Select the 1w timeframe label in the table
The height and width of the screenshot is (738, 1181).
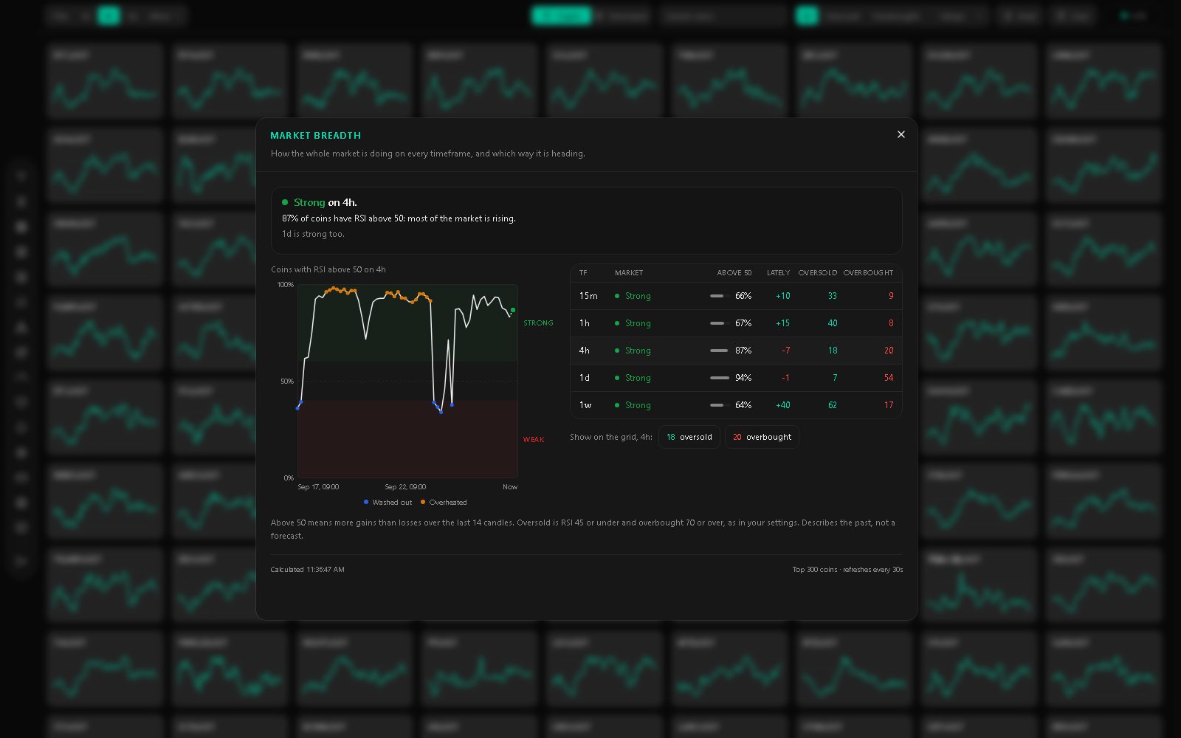tap(585, 405)
